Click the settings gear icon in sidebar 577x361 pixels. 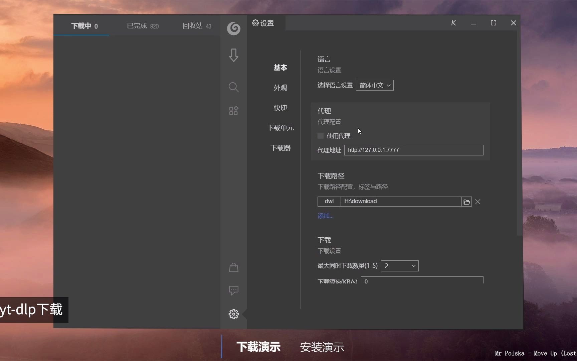tap(234, 314)
